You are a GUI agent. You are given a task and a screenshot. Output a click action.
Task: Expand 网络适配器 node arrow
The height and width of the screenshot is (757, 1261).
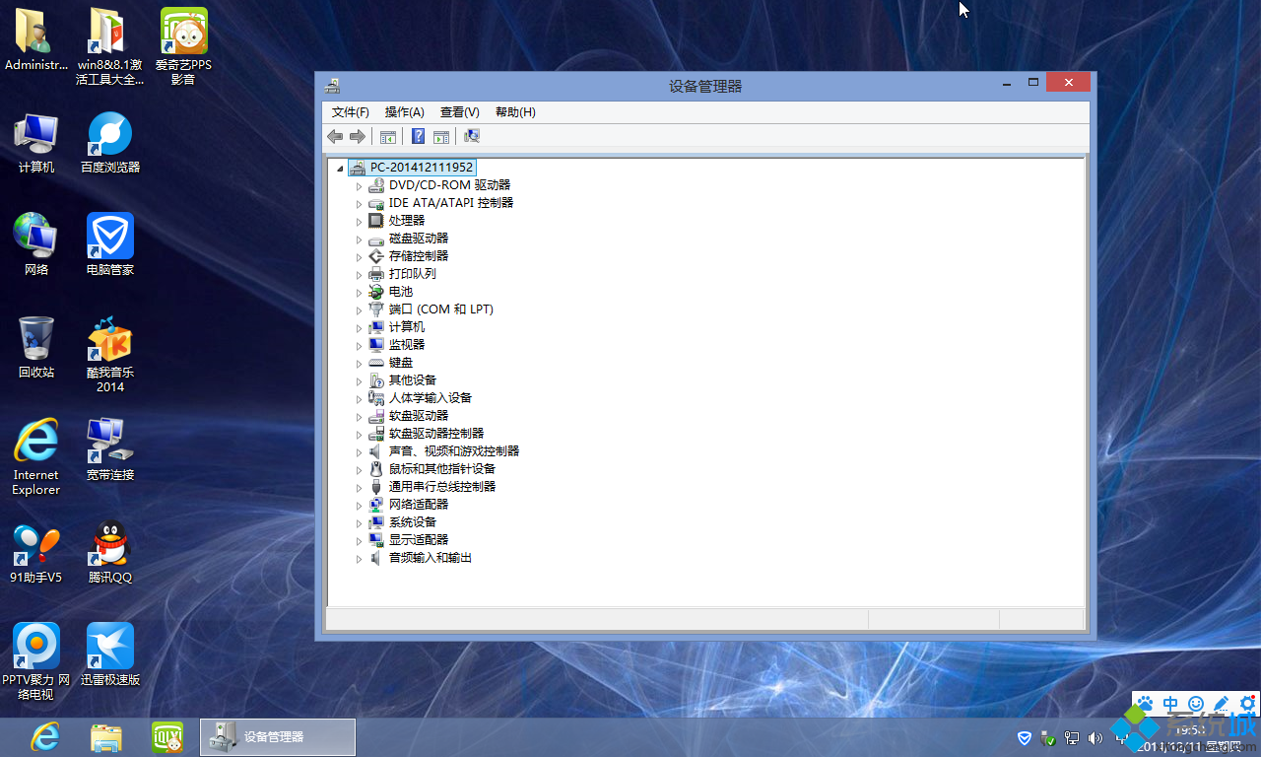(x=360, y=506)
